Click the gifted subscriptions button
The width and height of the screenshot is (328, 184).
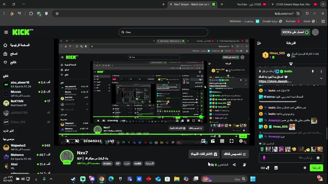point(204,154)
